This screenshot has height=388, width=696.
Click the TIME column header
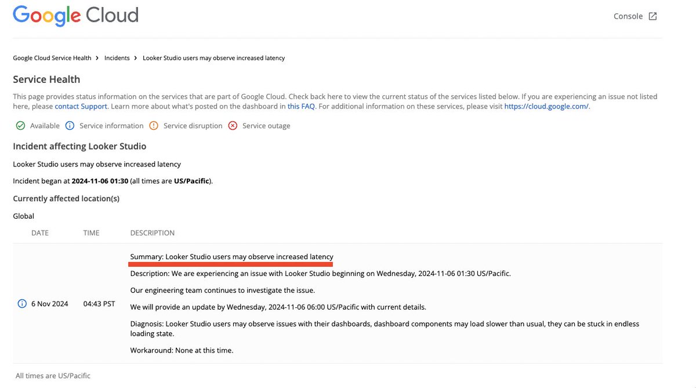click(91, 233)
